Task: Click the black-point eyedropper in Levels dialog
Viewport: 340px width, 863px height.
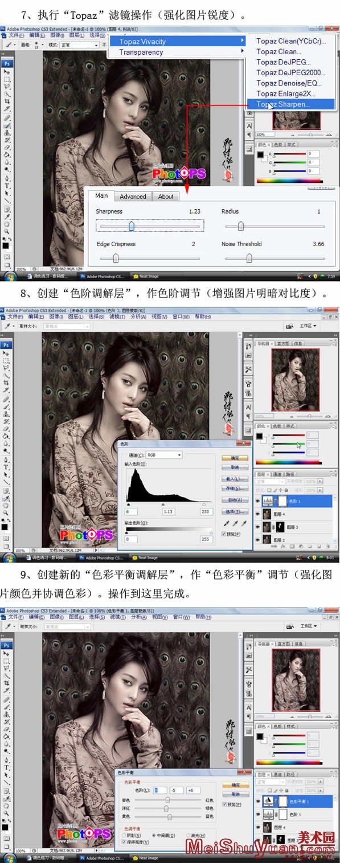Action: pos(227,523)
